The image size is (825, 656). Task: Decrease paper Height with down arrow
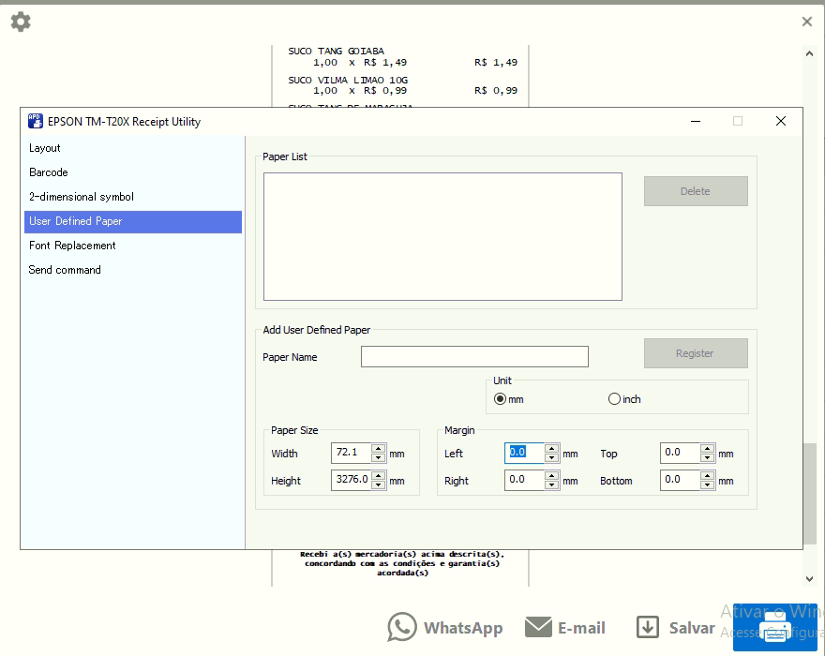click(378, 485)
